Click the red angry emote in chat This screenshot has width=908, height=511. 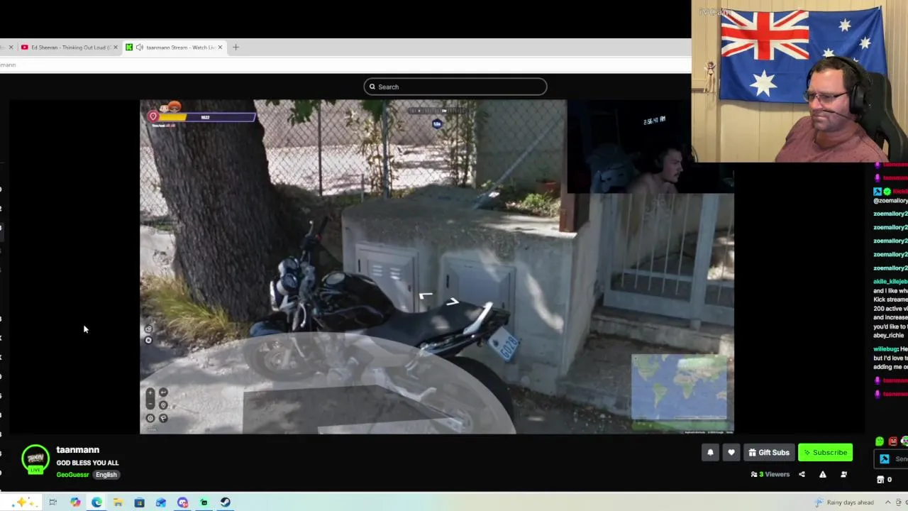click(893, 441)
